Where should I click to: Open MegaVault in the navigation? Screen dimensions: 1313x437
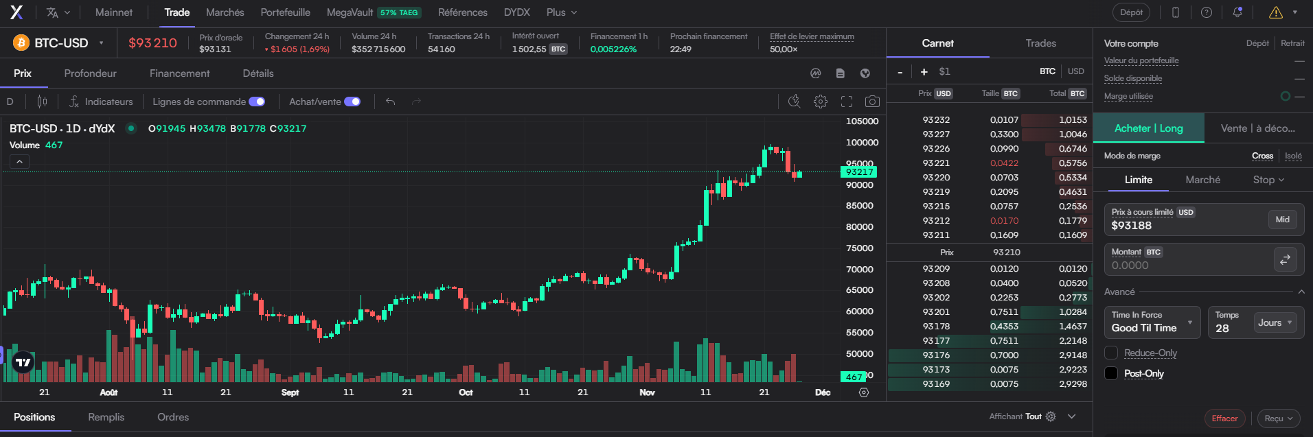point(374,12)
